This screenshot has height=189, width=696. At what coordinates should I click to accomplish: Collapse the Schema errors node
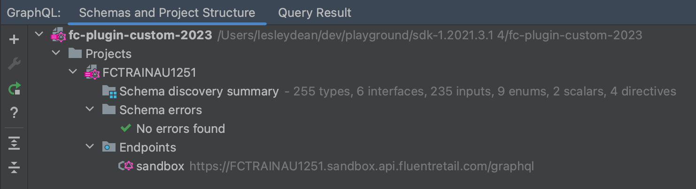(x=91, y=110)
